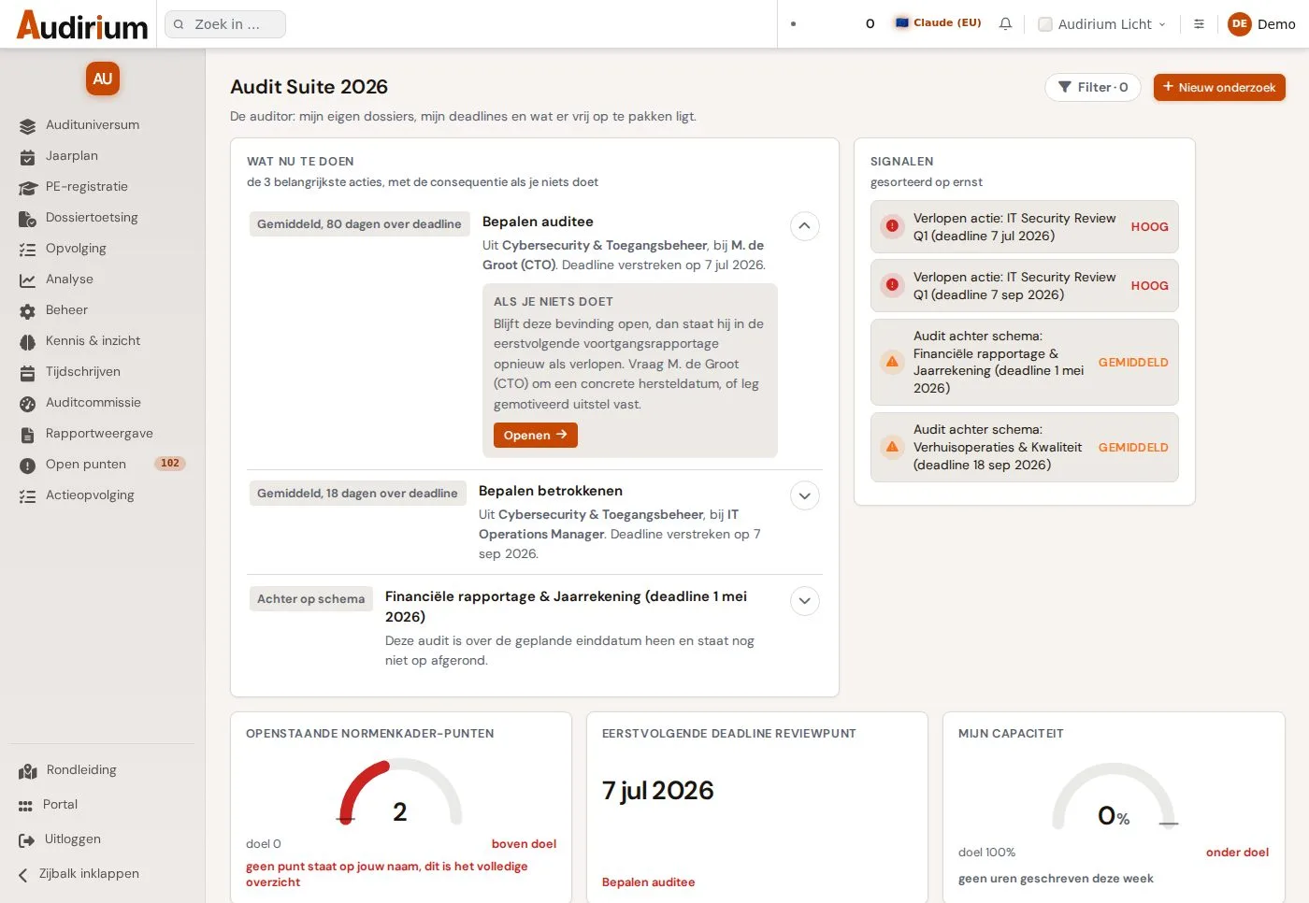Click the 'Gemiddeld, 18 dagen over deadline' tag
This screenshot has width=1309, height=903.
pyautogui.click(x=357, y=494)
